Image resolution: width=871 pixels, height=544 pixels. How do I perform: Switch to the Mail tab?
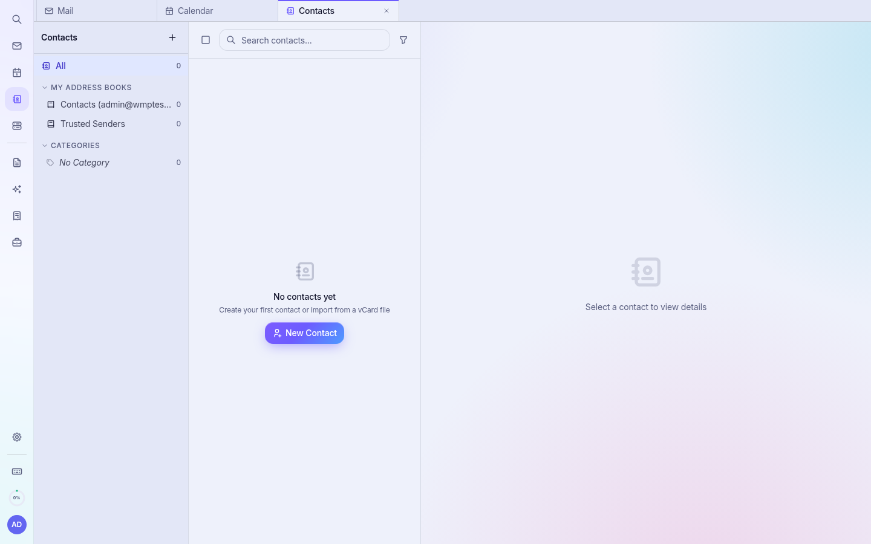click(97, 11)
